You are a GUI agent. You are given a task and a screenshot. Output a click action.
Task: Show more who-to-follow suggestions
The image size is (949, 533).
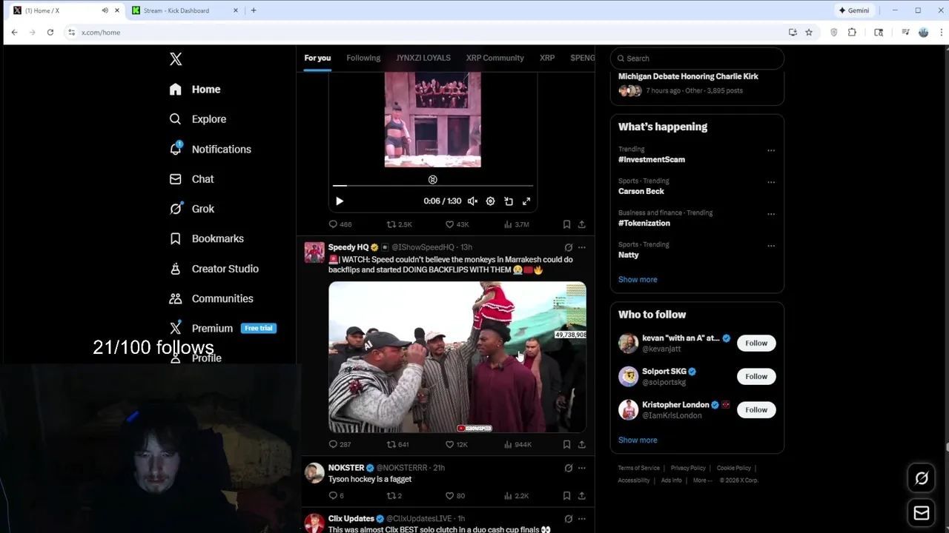[x=638, y=440]
